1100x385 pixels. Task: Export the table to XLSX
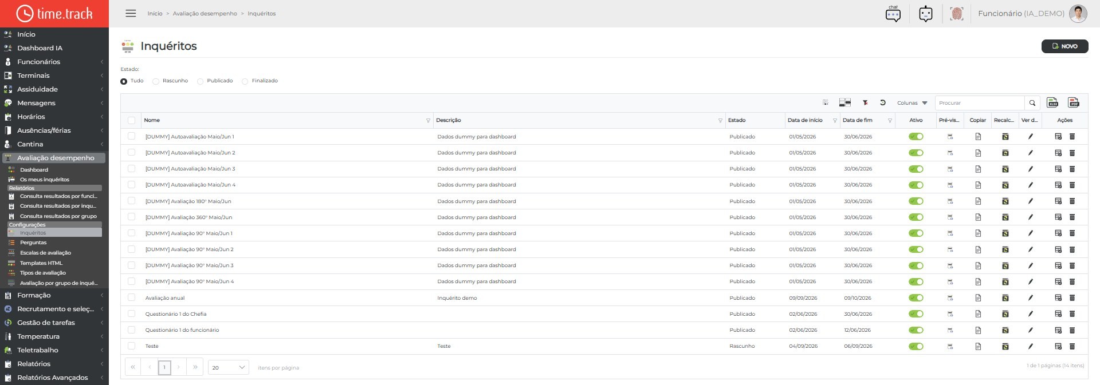pos(1052,102)
